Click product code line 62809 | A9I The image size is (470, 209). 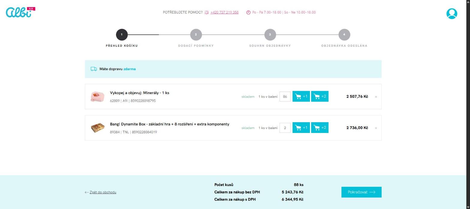(x=133, y=101)
